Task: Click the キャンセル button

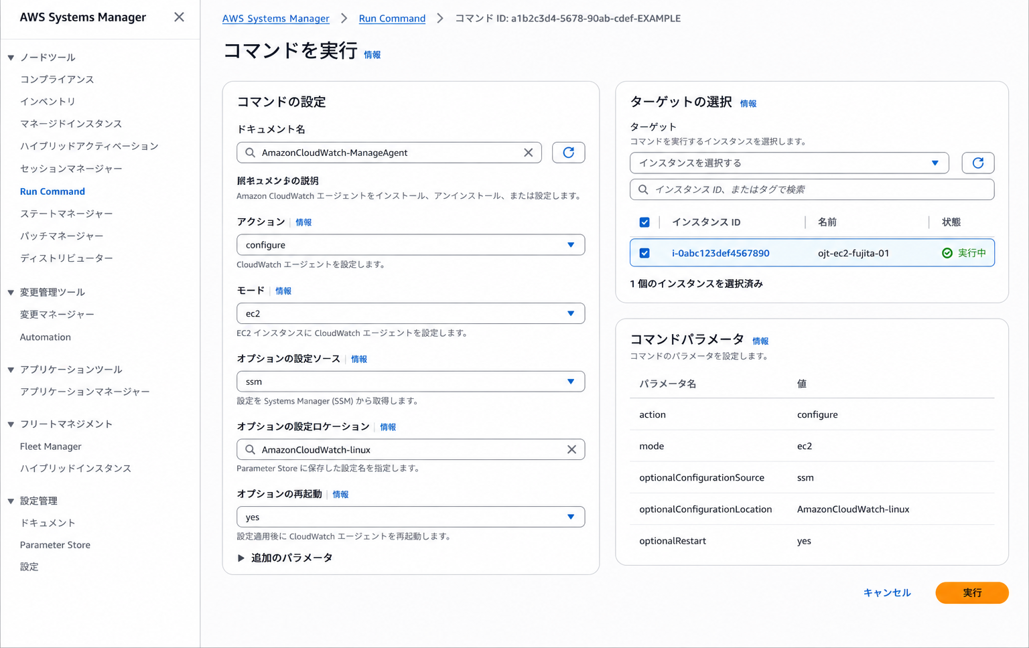Action: pos(887,593)
